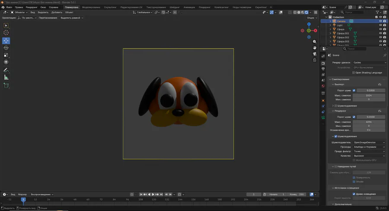389x211 pixels.
Task: Pin the Scene properties panel
Action: click(x=385, y=55)
